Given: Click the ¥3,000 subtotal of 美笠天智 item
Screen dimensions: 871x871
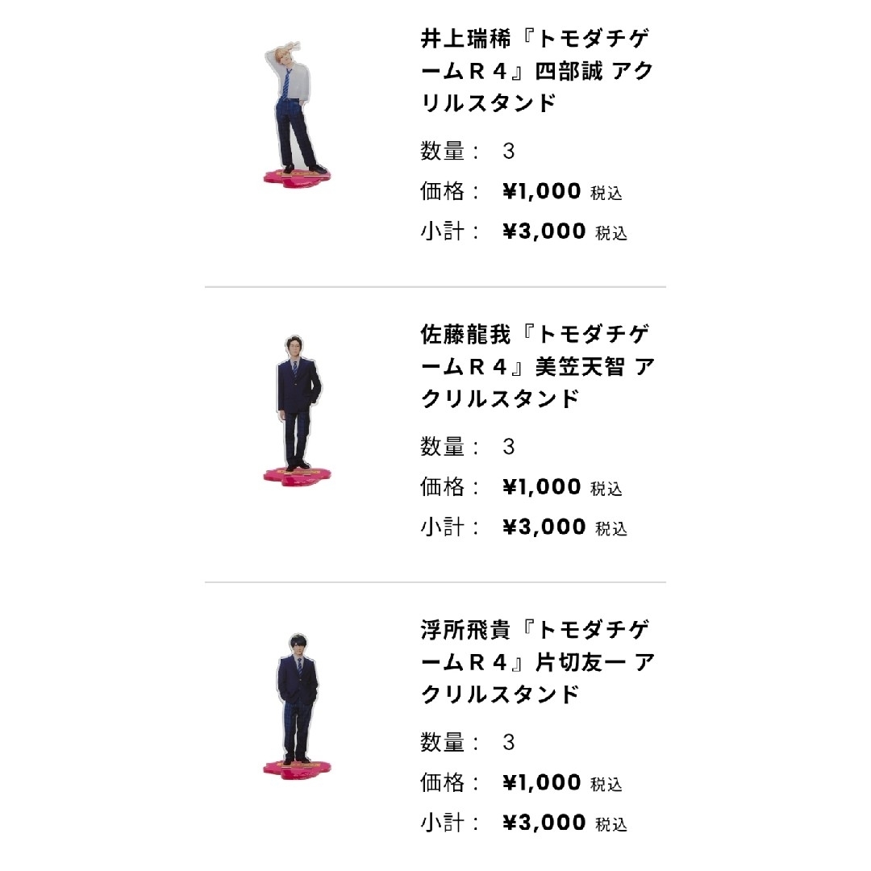Looking at the screenshot, I should pos(544,527).
